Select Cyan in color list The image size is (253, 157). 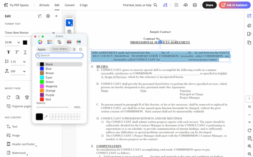[59, 78]
